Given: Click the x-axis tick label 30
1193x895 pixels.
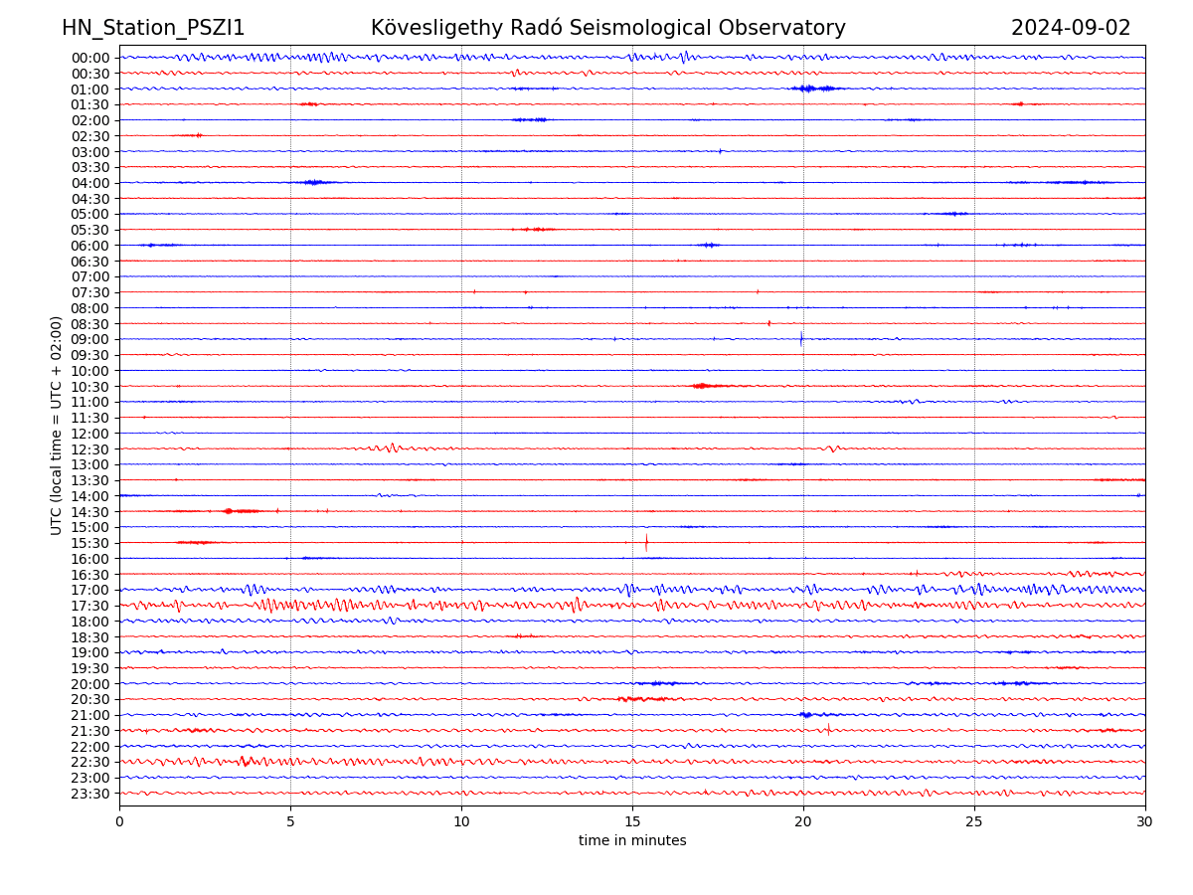Looking at the screenshot, I should coord(1145,821).
